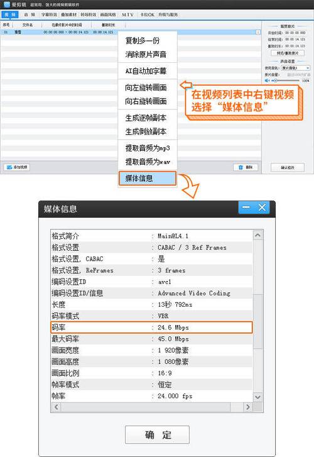Open the 画面风格 tab
Screen dimensions: 314x457
108,14
